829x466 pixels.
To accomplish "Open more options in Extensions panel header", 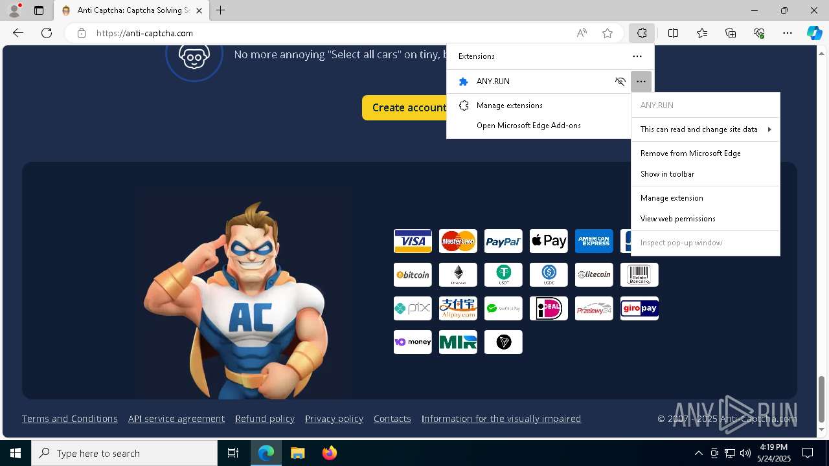I will 637,56.
